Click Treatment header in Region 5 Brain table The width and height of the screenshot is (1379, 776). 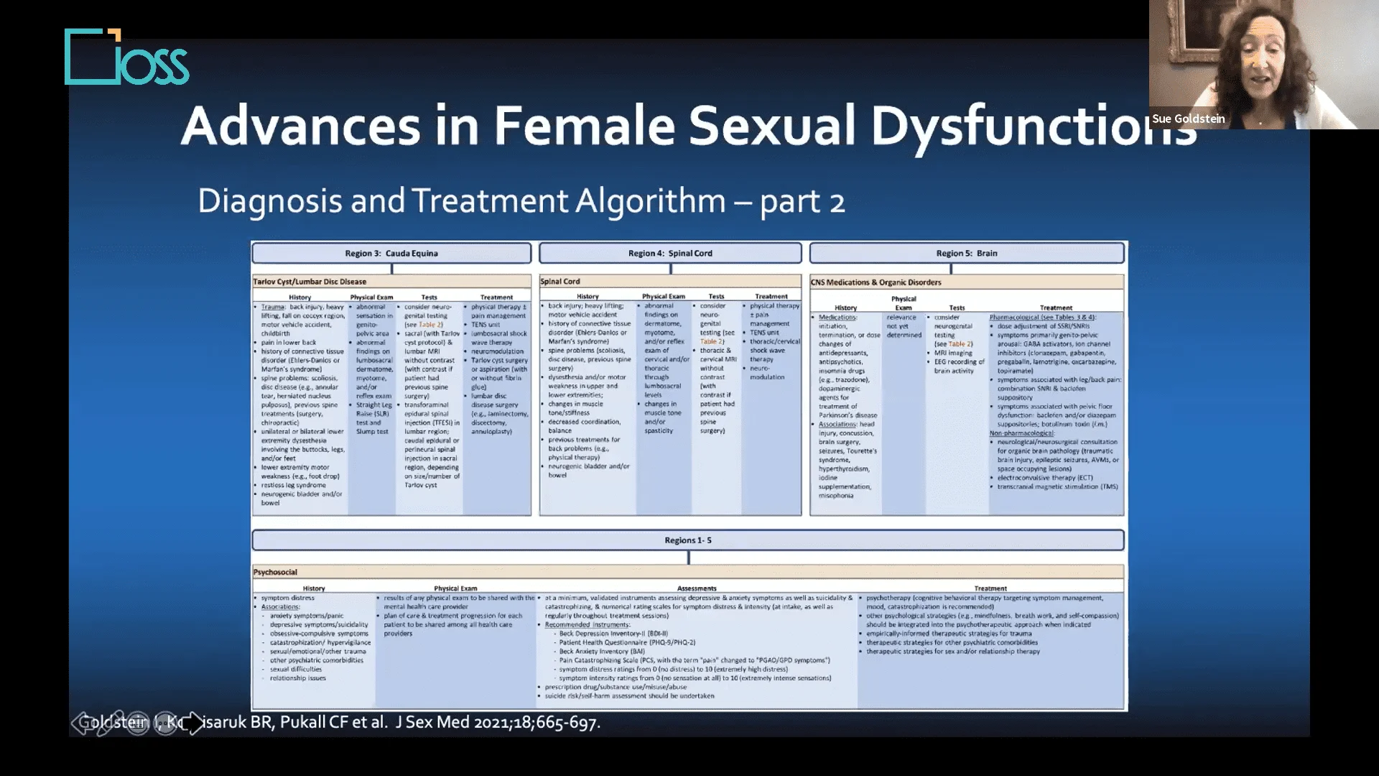point(1056,308)
